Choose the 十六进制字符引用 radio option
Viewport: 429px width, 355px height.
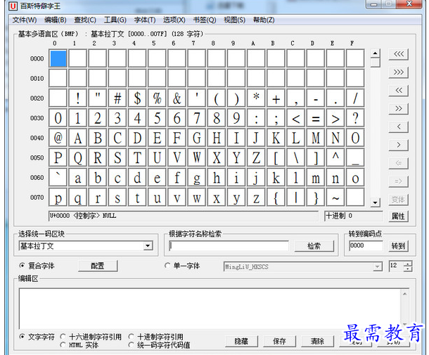[64, 337]
